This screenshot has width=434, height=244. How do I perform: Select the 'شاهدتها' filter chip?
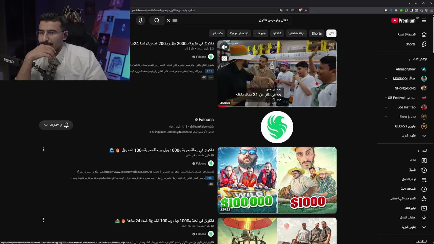[277, 33]
